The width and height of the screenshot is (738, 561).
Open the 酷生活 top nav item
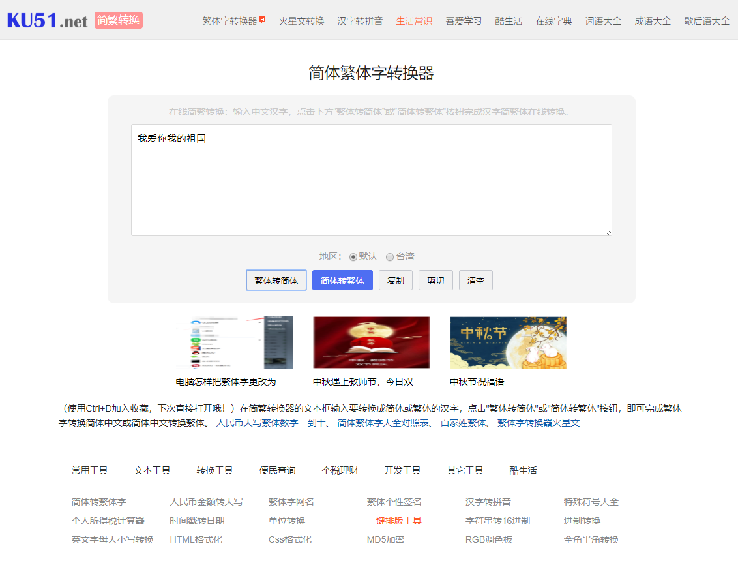pos(509,21)
